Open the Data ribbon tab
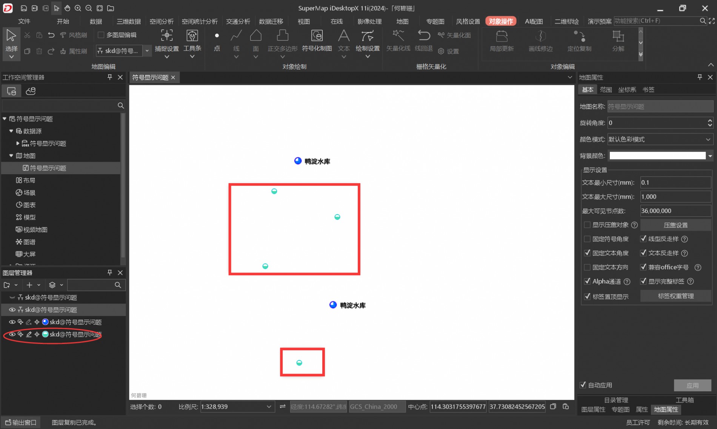 point(96,21)
